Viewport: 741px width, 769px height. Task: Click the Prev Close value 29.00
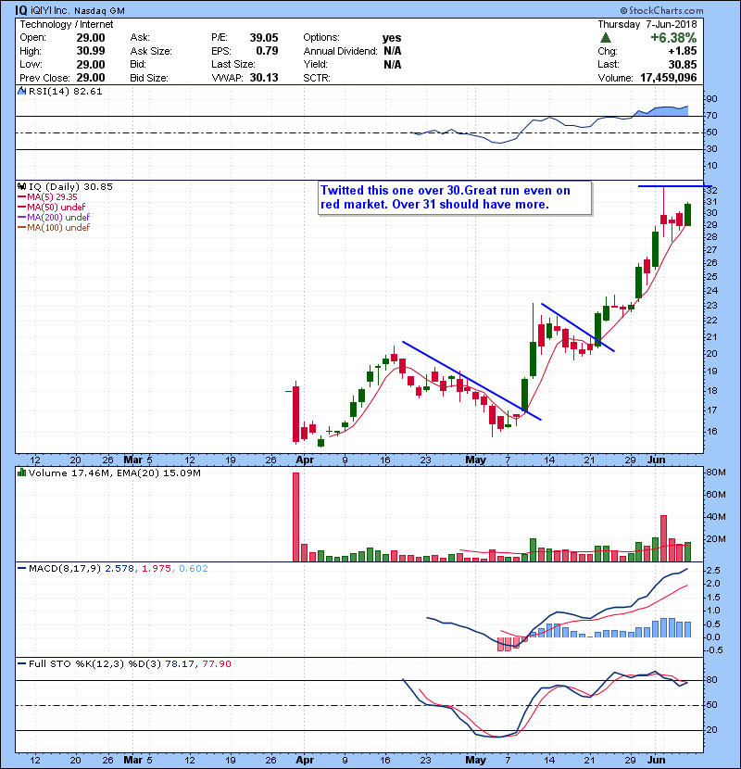(91, 78)
